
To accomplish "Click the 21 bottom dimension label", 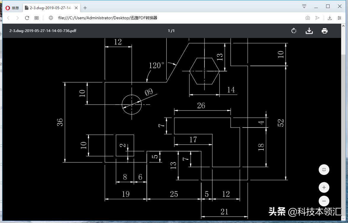I will 224,212.
